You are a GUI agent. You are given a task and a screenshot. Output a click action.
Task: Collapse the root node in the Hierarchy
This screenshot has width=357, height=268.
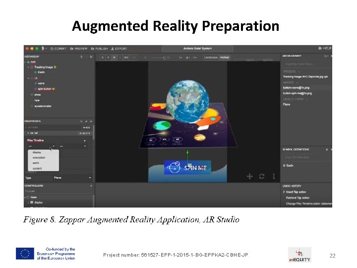click(x=25, y=62)
